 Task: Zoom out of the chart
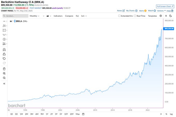coord(4,78)
